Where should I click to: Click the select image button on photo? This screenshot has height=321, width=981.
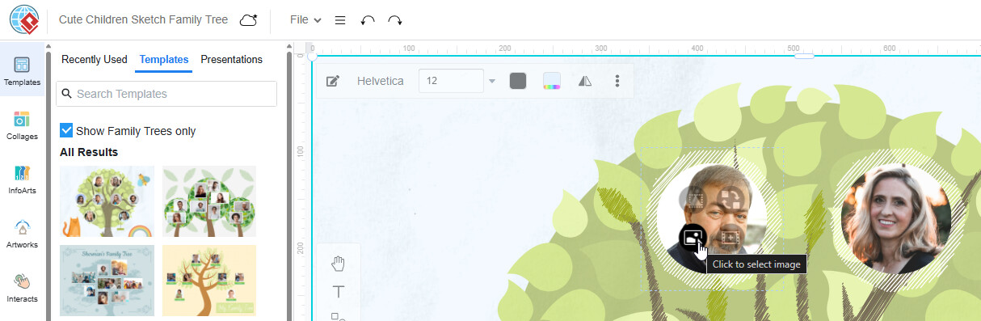(692, 238)
